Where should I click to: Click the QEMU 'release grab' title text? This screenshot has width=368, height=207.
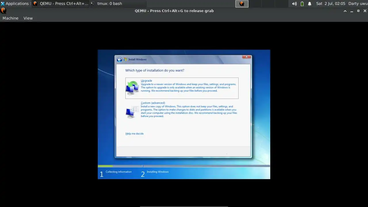(174, 11)
